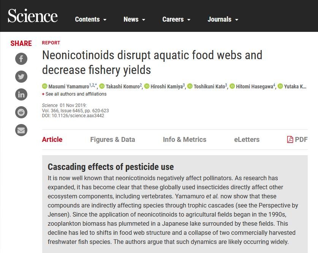The width and height of the screenshot is (318, 253).
Task: Click author name Toshikuni Kato
Action: (209, 86)
